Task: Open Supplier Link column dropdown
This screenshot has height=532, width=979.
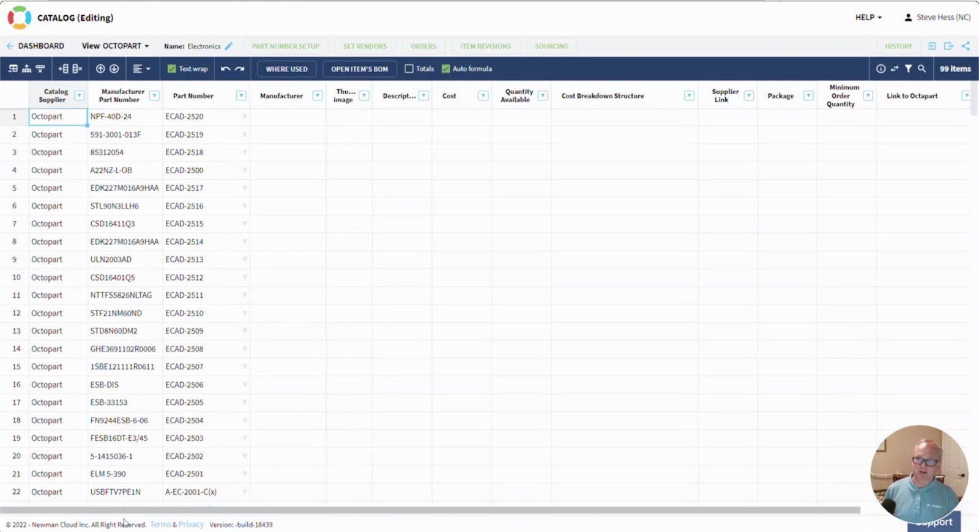Action: [x=748, y=96]
